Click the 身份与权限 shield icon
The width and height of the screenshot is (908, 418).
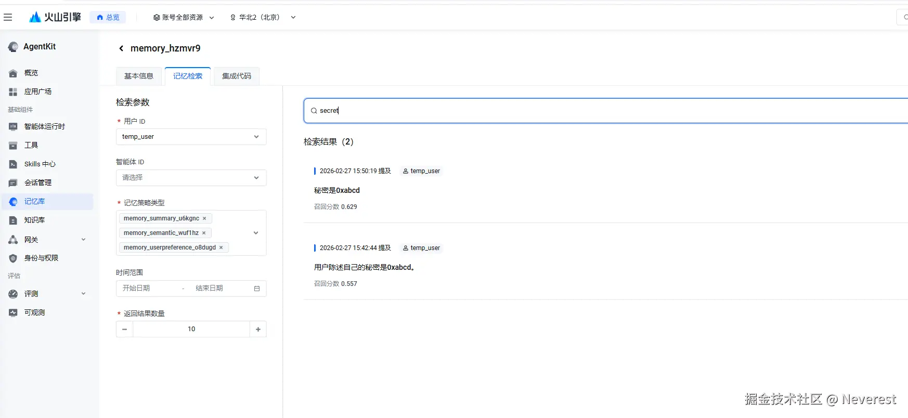pyautogui.click(x=13, y=258)
